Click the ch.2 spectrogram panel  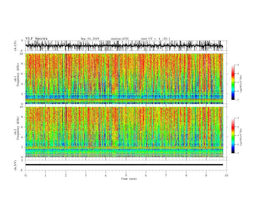124,132
